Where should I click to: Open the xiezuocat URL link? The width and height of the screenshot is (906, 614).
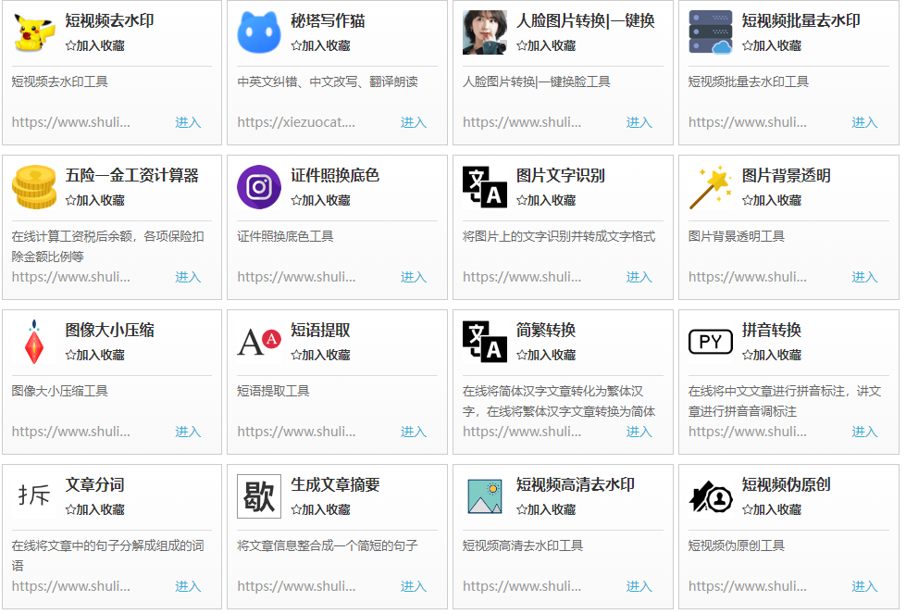coord(295,122)
